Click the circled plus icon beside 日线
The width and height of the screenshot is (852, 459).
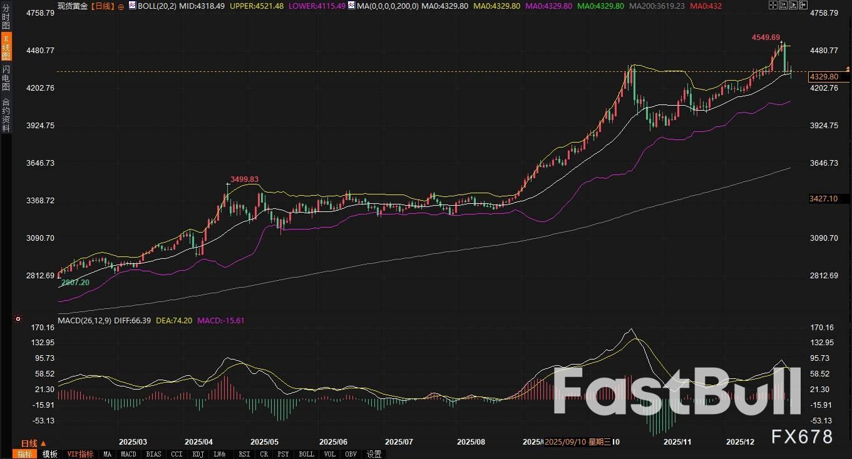[x=121, y=6]
